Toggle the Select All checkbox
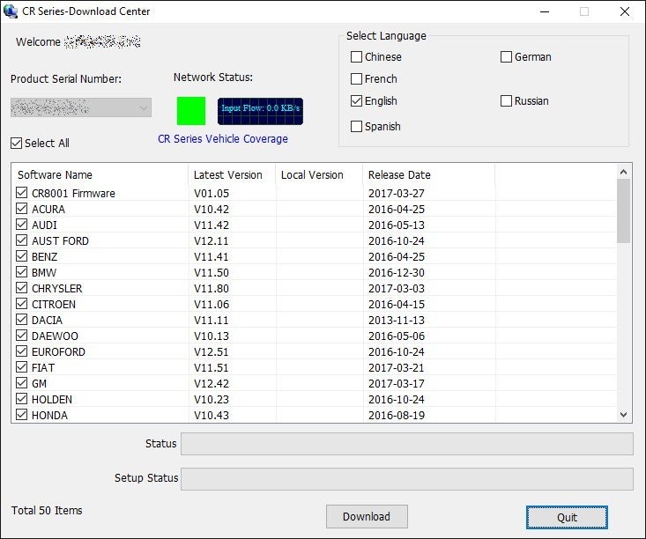 click(x=17, y=143)
